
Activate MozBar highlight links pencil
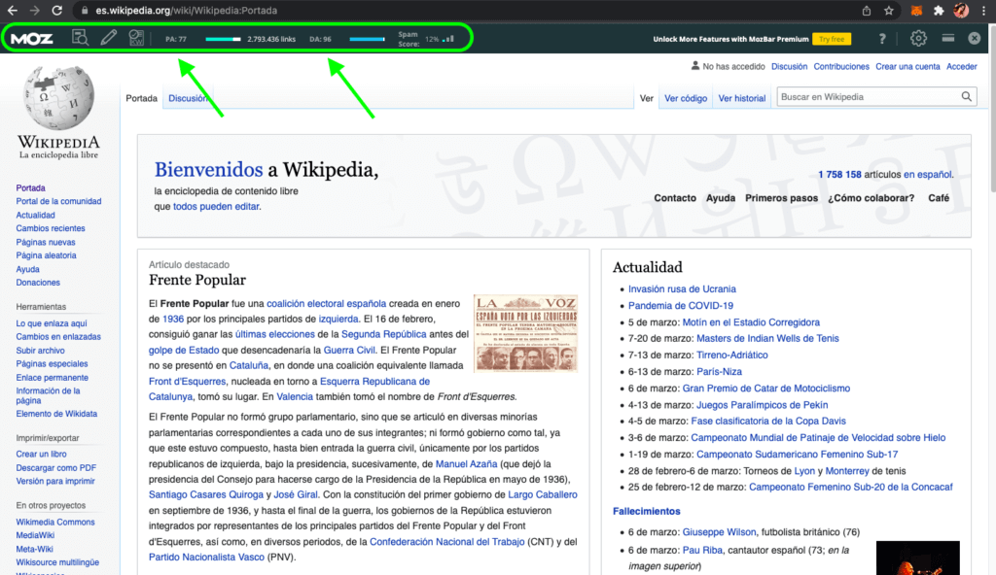(108, 39)
